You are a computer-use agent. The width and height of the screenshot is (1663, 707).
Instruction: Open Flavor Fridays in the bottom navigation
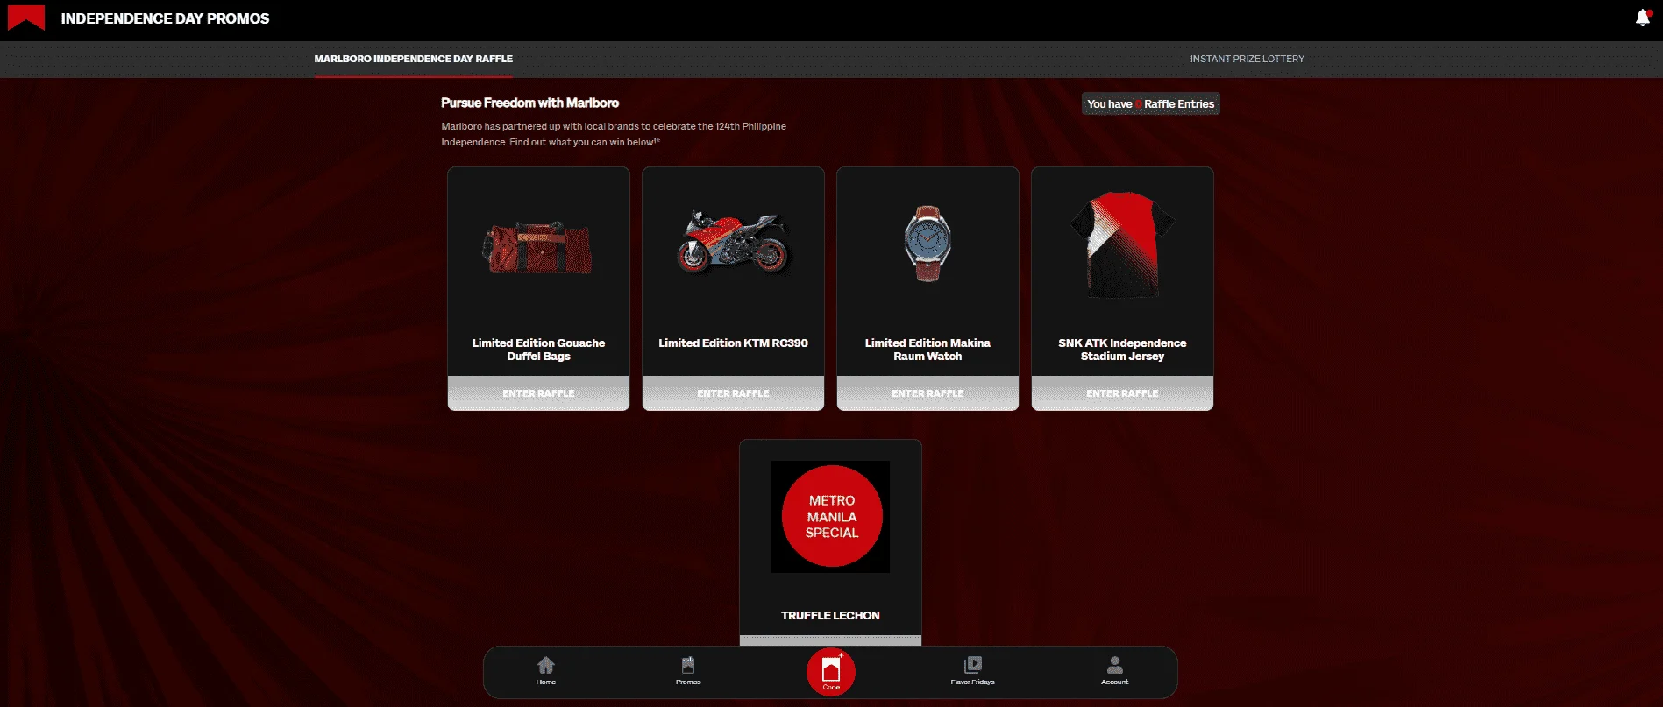pyautogui.click(x=972, y=670)
